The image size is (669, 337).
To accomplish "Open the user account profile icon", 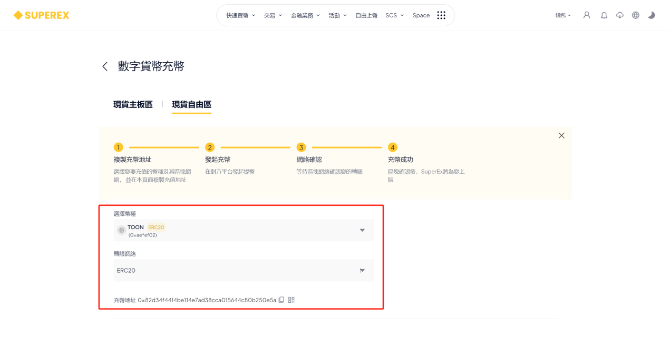I will point(587,15).
